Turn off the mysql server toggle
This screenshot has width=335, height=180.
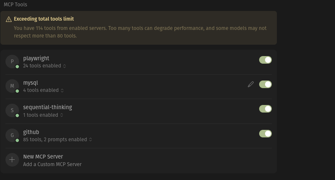pos(265,84)
